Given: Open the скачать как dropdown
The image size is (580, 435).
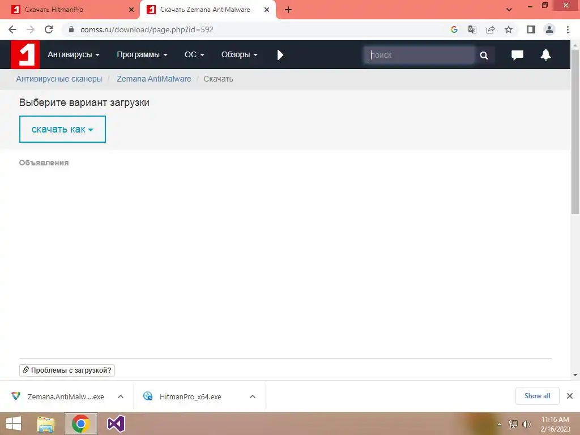Looking at the screenshot, I should pos(62,129).
